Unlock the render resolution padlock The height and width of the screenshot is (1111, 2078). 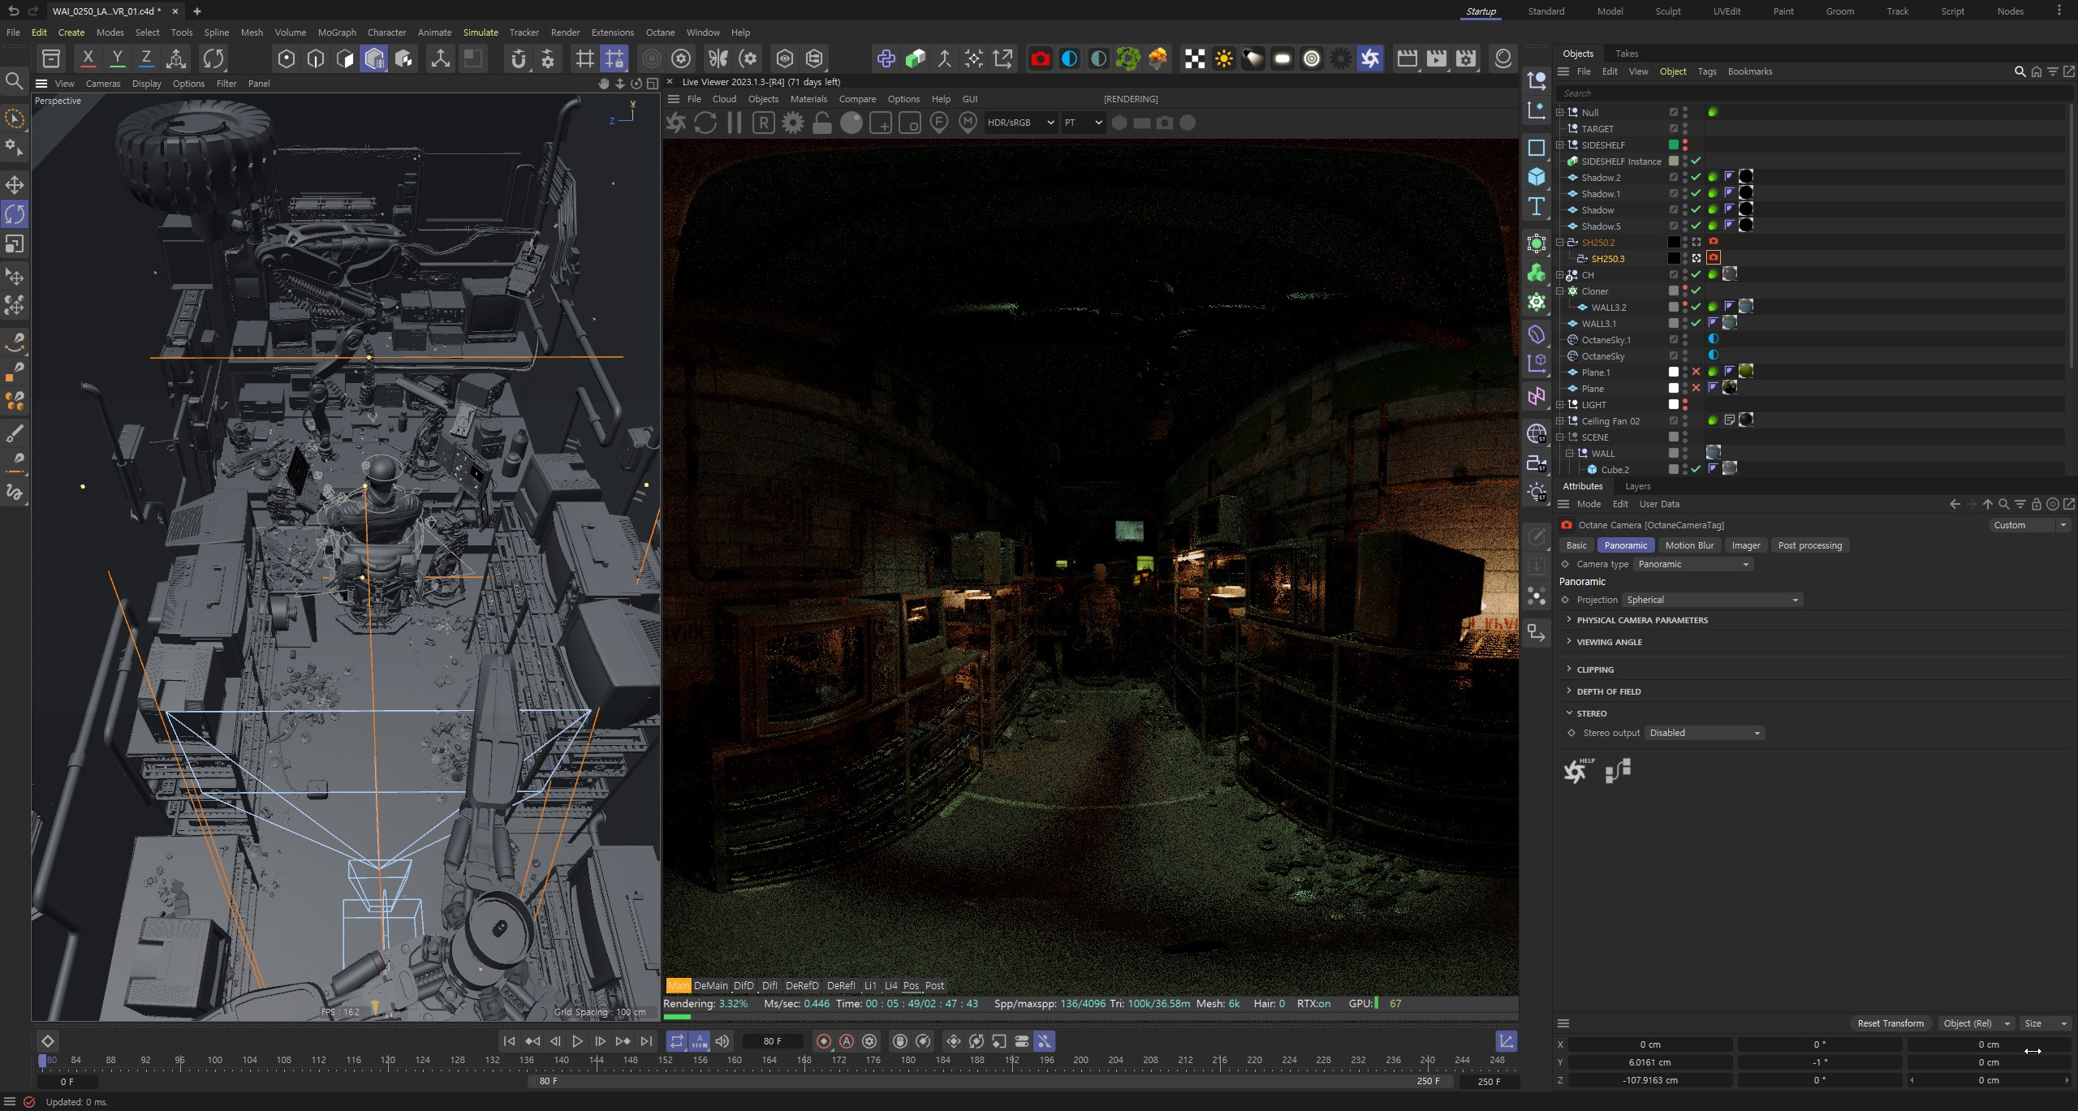(x=821, y=123)
